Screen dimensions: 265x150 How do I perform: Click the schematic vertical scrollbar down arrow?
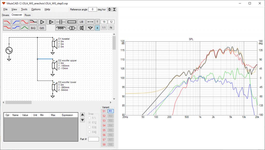tap(114, 99)
